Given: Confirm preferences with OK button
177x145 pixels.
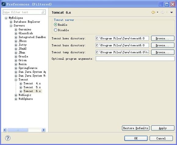Looking at the screenshot, I should click(x=136, y=138).
